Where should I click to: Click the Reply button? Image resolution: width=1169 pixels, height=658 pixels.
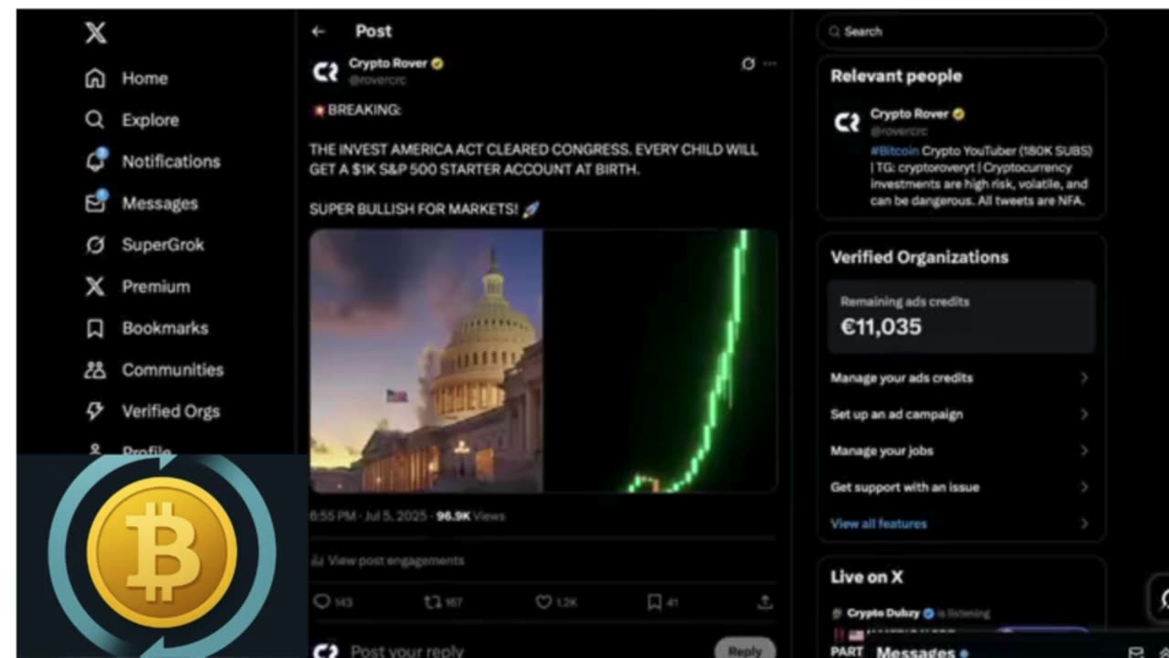point(744,651)
